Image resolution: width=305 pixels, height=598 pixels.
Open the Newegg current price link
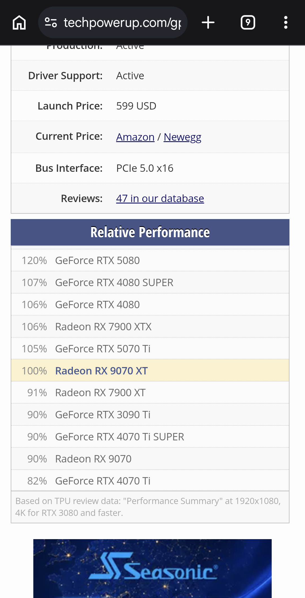coord(182,137)
